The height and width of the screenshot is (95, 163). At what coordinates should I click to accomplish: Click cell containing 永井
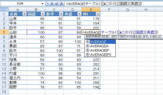coord(18,41)
